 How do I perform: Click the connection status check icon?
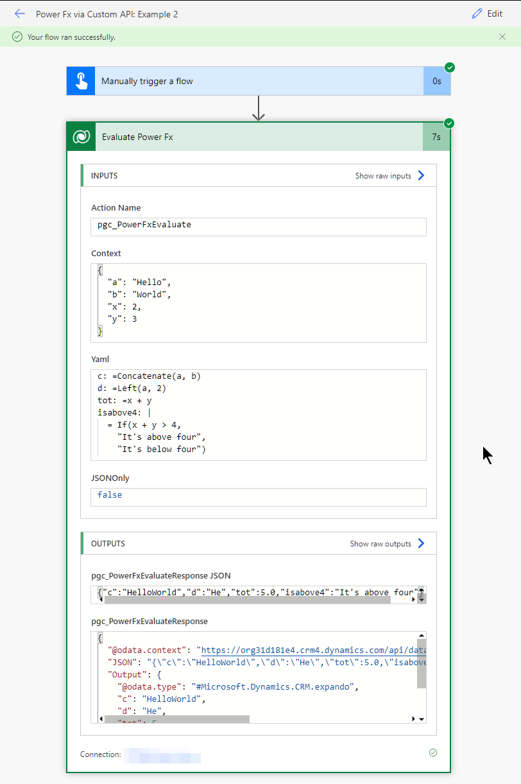pos(432,753)
